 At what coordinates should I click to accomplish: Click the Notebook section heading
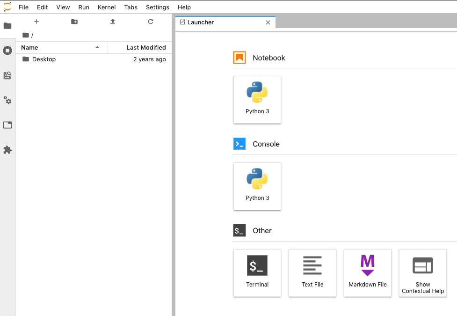point(268,58)
